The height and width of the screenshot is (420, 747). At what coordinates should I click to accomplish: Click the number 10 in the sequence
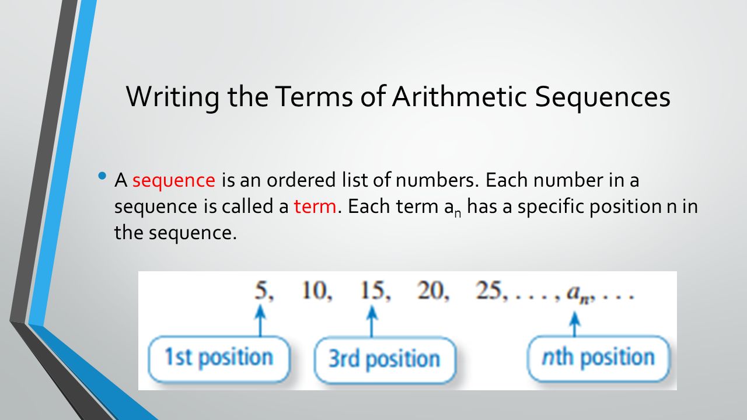pyautogui.click(x=315, y=290)
